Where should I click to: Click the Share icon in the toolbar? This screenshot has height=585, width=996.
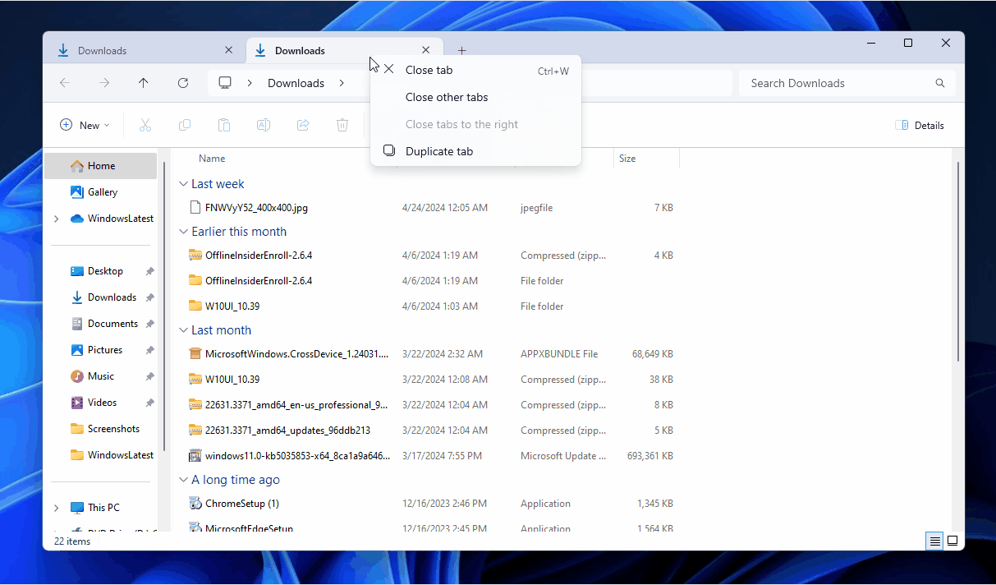(302, 125)
